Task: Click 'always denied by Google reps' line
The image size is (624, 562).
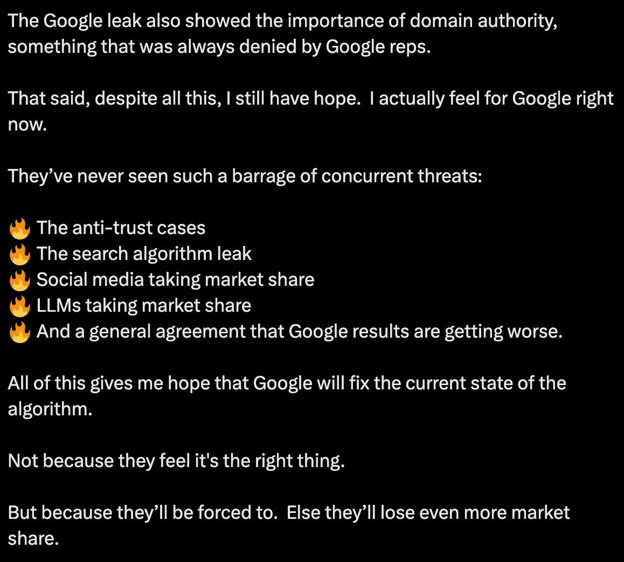Action: point(219,47)
